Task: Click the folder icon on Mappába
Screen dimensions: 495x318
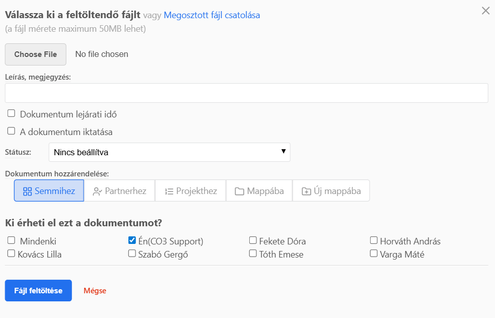Action: [239, 192]
